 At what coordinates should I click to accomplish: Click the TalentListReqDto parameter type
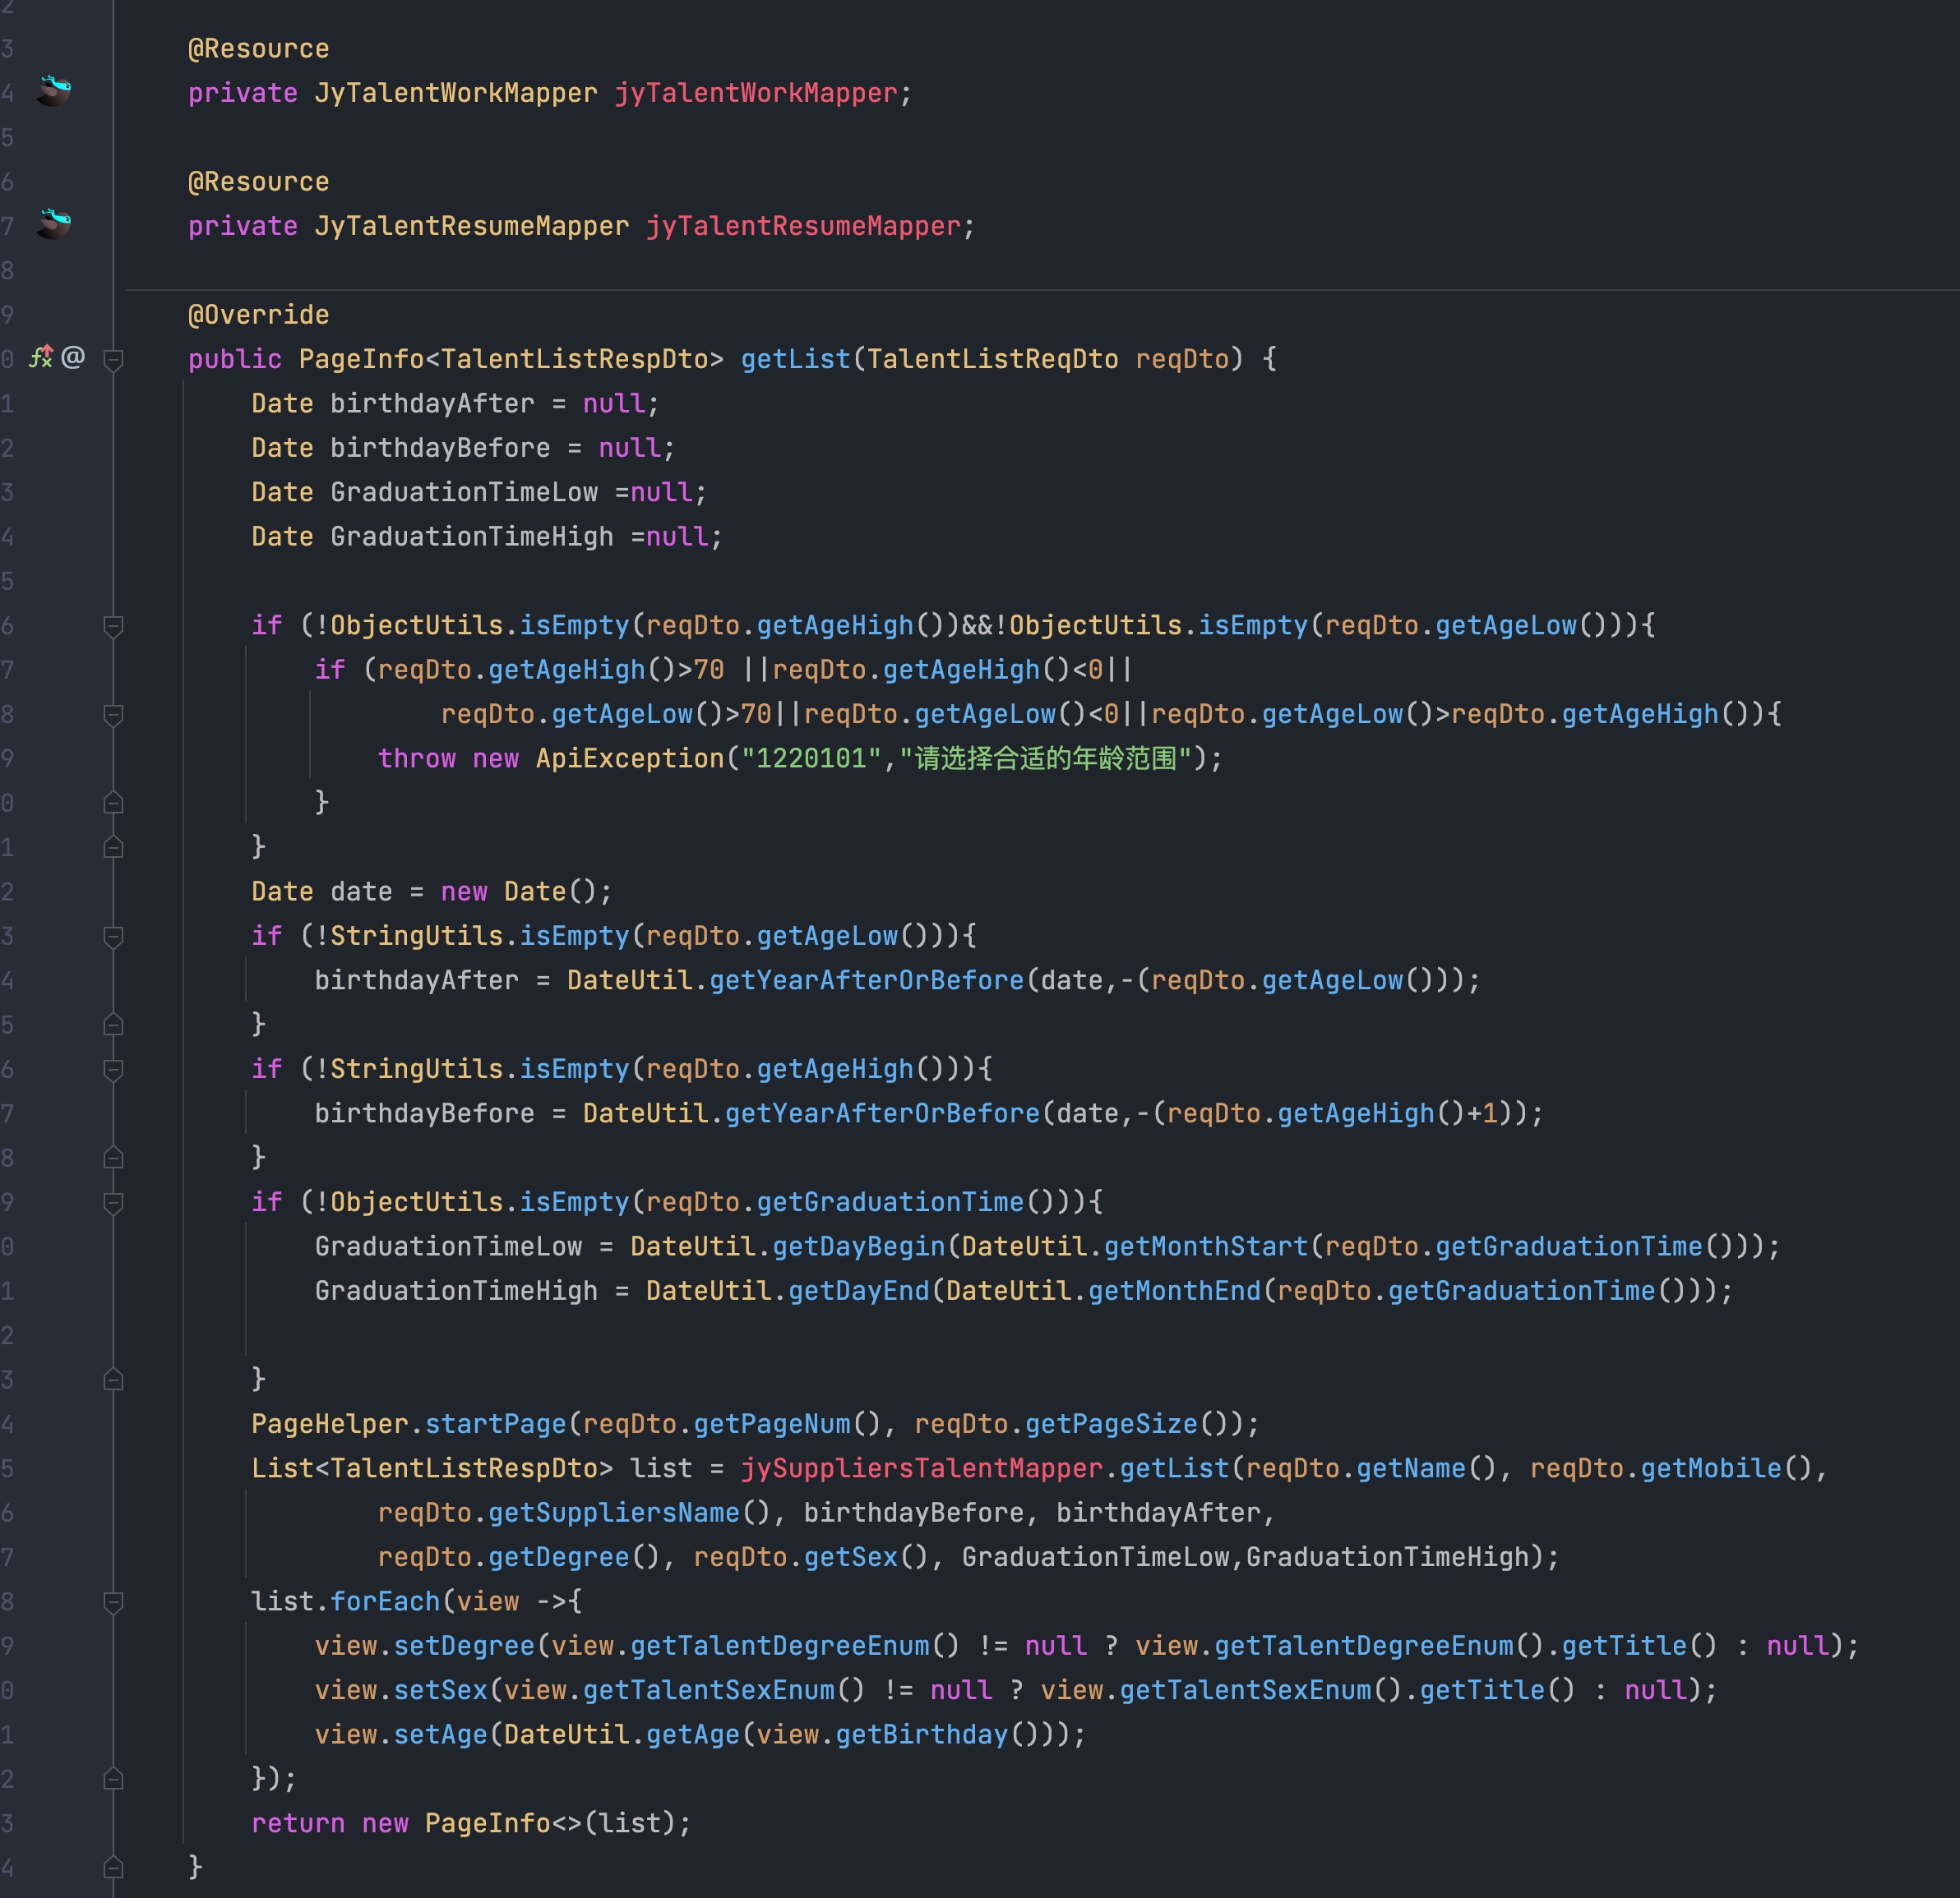993,359
